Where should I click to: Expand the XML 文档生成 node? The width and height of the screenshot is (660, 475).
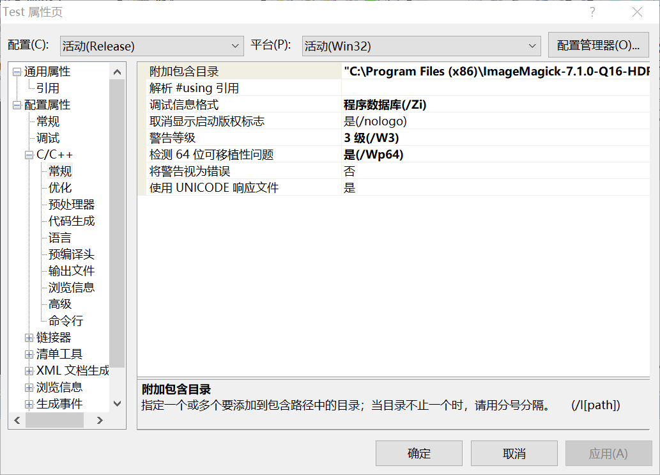(x=29, y=371)
